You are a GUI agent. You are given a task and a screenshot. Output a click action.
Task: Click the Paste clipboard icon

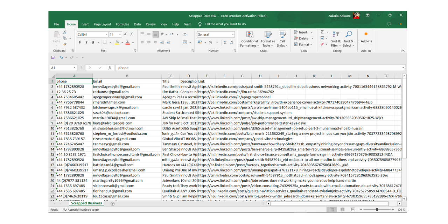point(56,35)
